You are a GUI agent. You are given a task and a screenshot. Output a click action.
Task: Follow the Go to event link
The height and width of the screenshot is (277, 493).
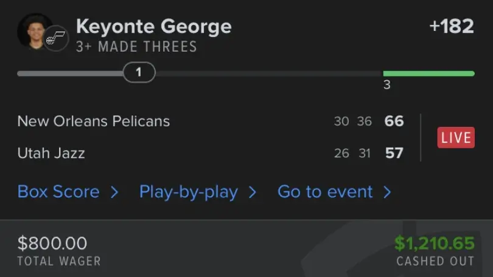(325, 192)
